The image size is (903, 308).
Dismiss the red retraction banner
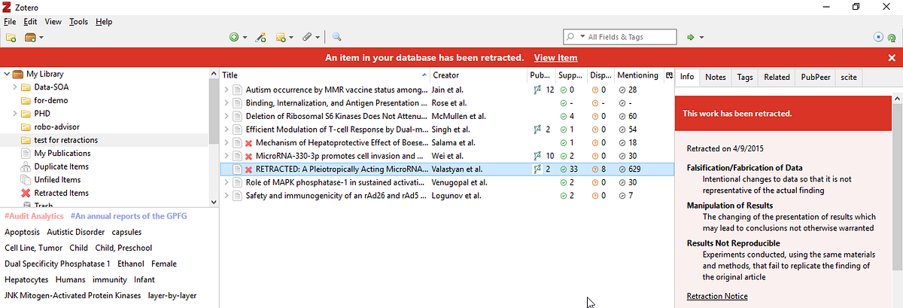click(x=892, y=58)
